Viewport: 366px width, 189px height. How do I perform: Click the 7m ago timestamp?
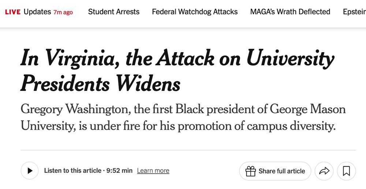click(63, 12)
